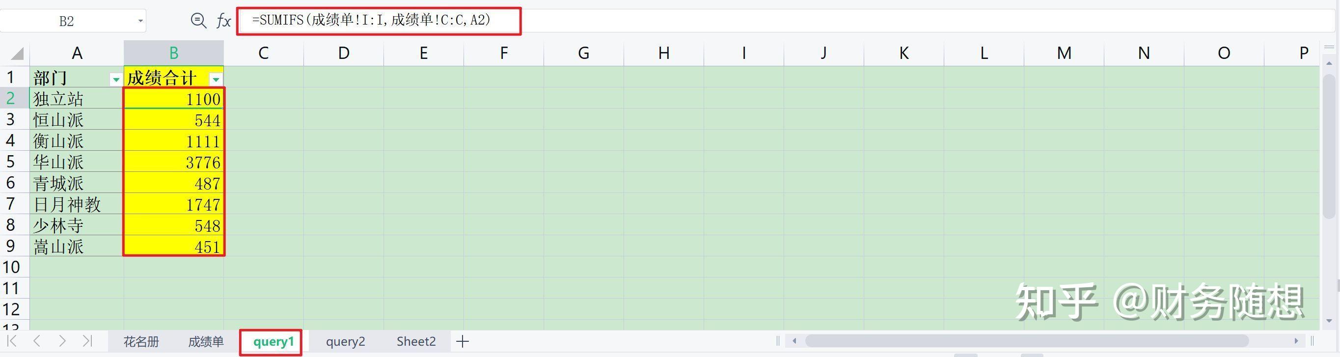Viewport: 1340px width, 357px height.
Task: Expand the Name Box dropdown arrow
Action: pos(140,21)
